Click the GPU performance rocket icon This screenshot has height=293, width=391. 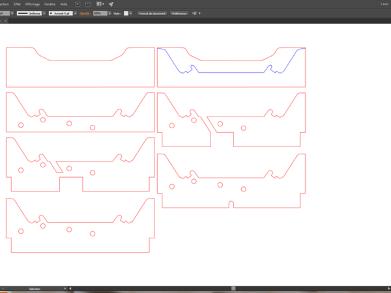(x=111, y=4)
